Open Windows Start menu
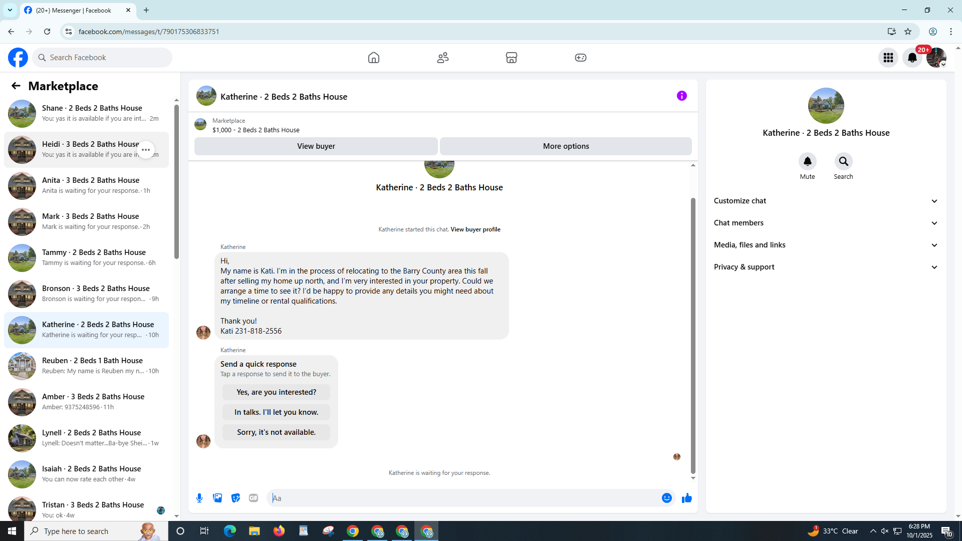962x541 pixels. 12,531
